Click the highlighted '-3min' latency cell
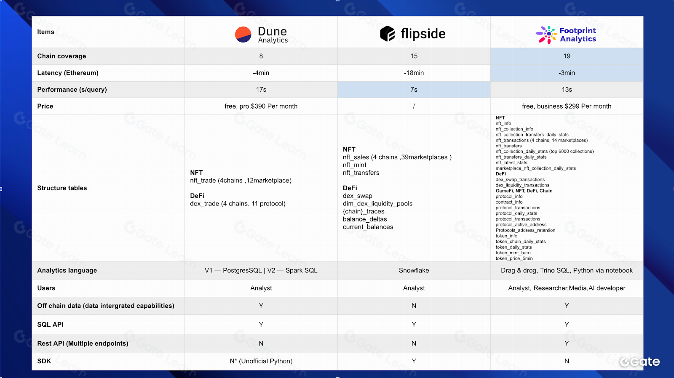This screenshot has width=674, height=378. 567,73
